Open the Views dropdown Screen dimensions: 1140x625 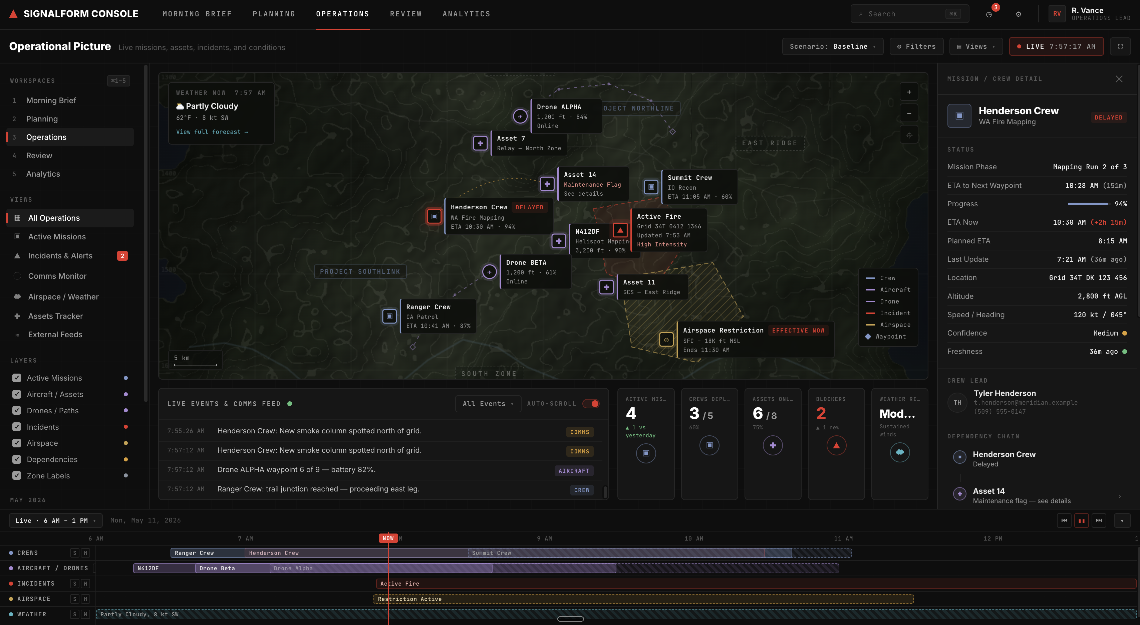coord(976,46)
